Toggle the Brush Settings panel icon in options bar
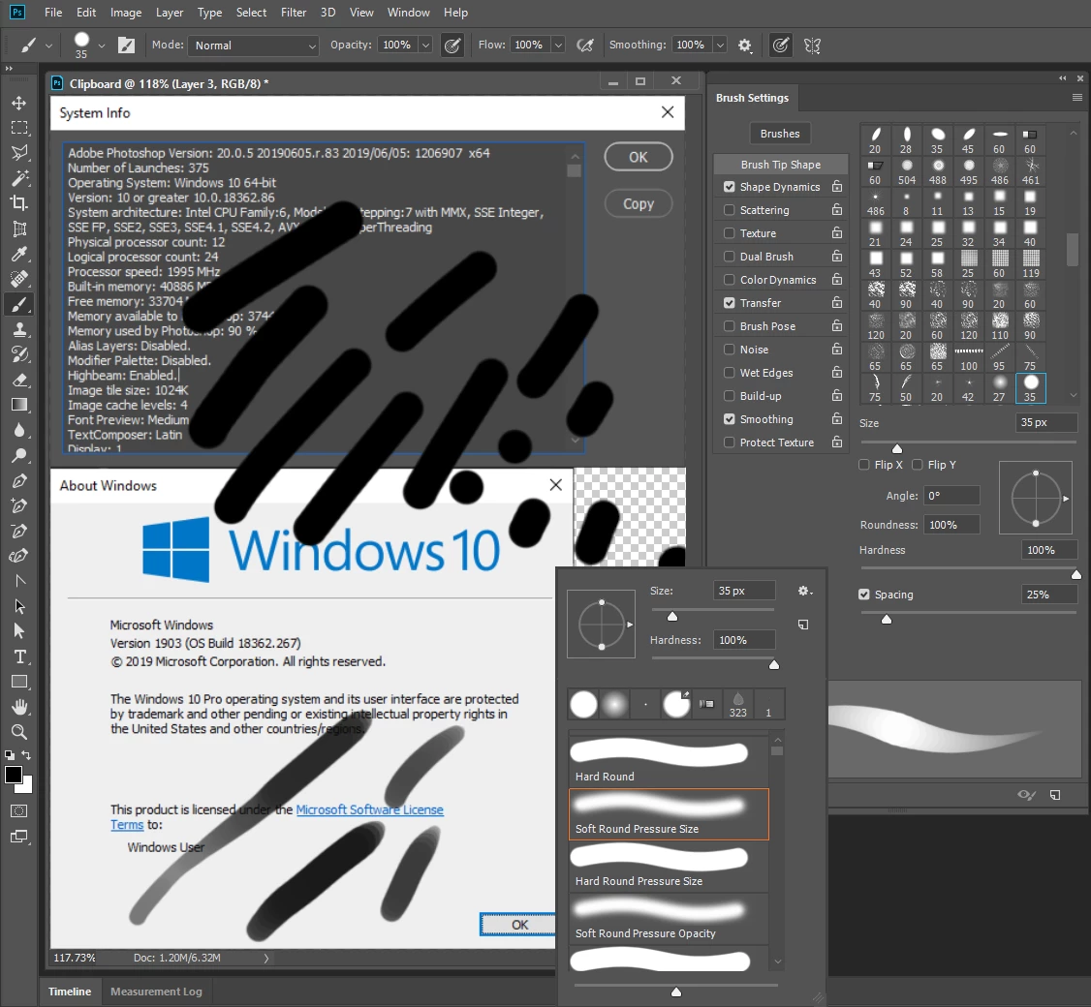This screenshot has height=1007, width=1091. [126, 46]
